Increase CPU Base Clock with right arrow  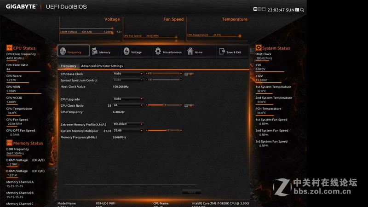[181, 74]
